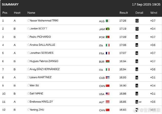162x114 pixels.
Task: Mark Pedro PICHARDO with the star icon
Action: [x=28, y=37]
